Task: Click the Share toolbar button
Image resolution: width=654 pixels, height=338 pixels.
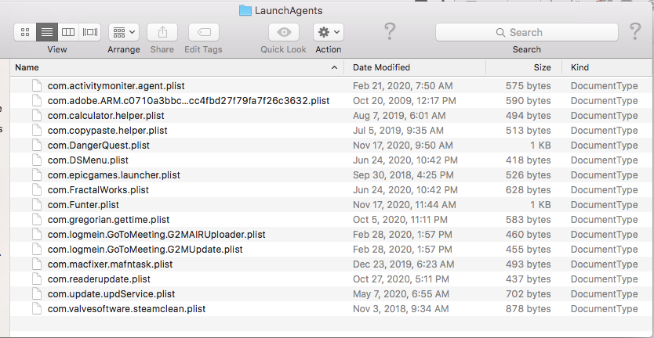Action: [x=162, y=32]
